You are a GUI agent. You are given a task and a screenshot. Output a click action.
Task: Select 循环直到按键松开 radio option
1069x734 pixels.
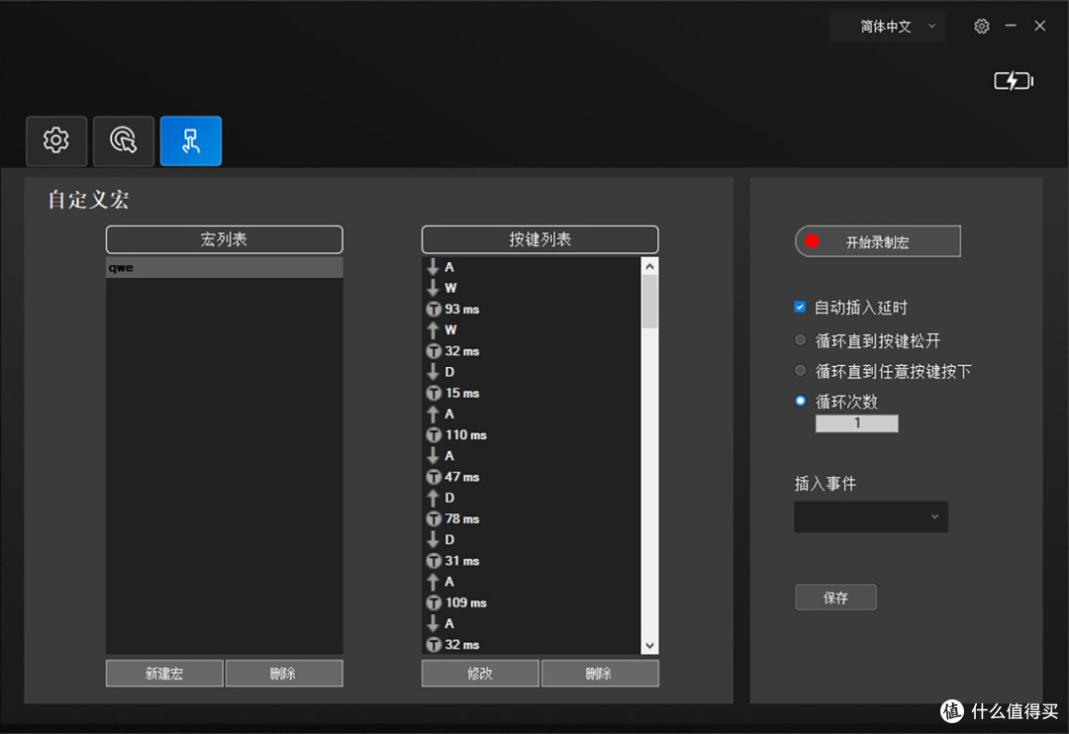click(x=801, y=340)
